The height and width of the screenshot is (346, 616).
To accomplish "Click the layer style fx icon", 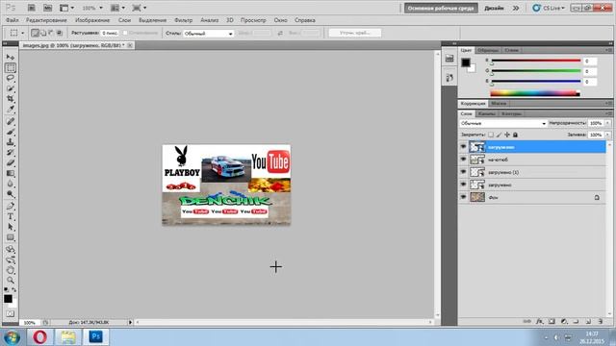I will [x=540, y=321].
